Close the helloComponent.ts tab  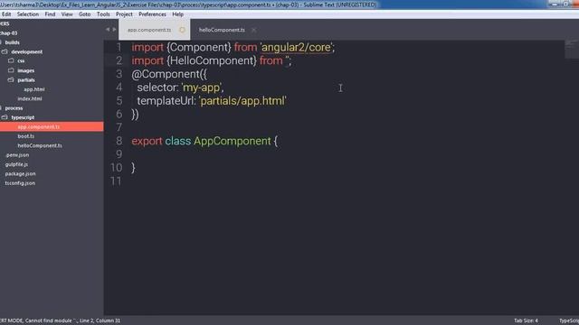click(253, 30)
